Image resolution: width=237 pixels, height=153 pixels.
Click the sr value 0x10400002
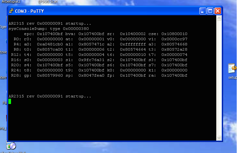click(133, 34)
